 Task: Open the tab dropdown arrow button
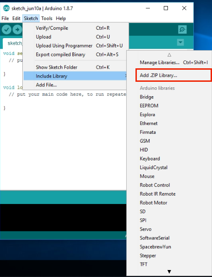180,42
